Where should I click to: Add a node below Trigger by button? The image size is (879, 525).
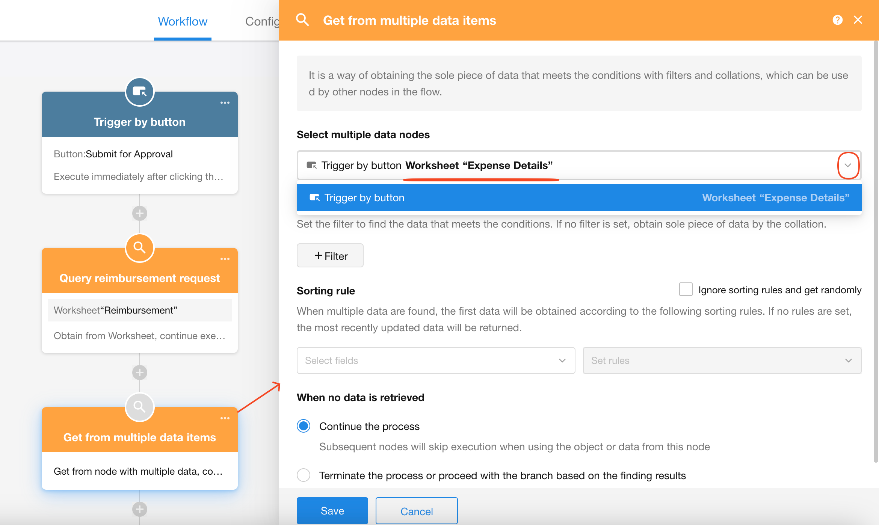(139, 213)
